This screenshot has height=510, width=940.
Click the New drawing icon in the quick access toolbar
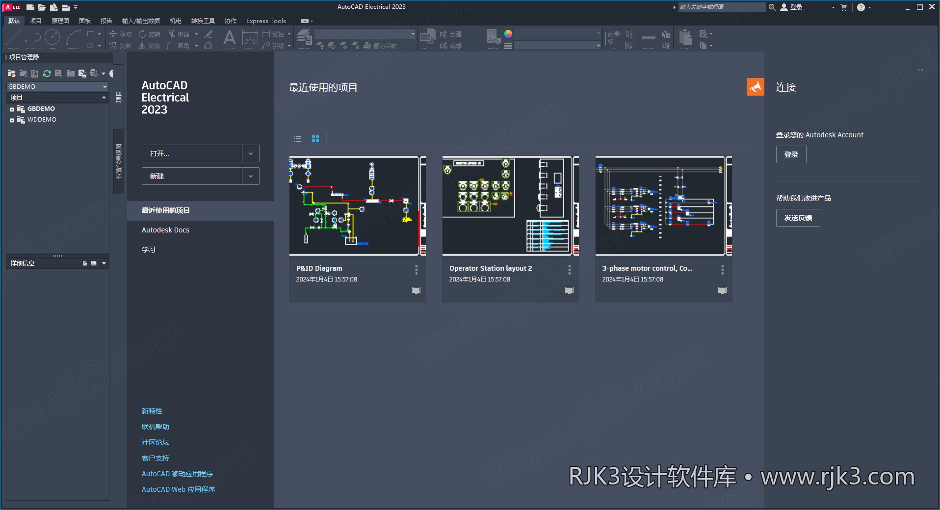pos(30,7)
